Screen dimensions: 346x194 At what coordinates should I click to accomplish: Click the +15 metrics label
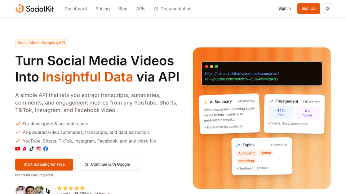tap(311, 102)
